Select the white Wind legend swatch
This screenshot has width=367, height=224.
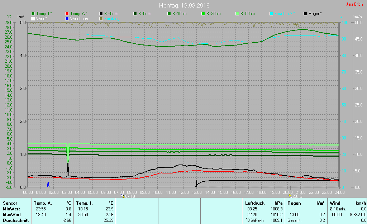33,18
